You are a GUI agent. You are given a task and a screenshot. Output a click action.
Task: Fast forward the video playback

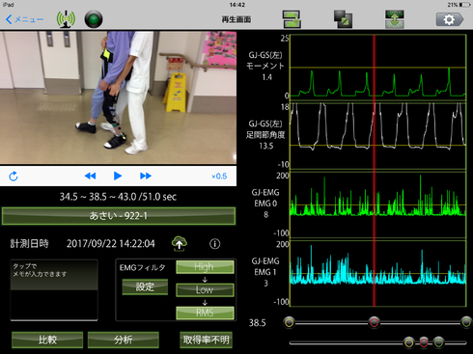coord(146,176)
